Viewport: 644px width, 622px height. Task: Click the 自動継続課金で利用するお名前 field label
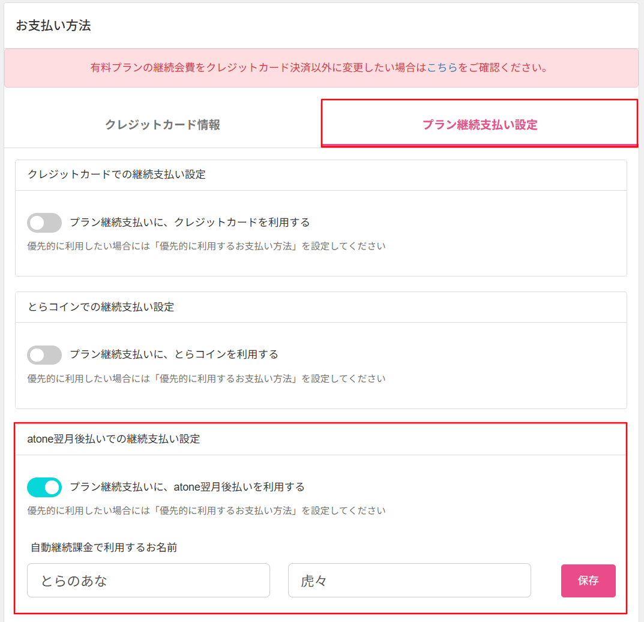(x=104, y=547)
